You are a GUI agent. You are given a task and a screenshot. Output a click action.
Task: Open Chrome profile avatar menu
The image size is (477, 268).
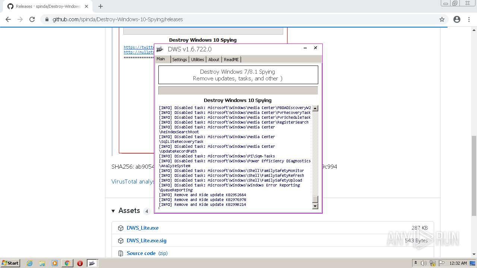click(457, 19)
